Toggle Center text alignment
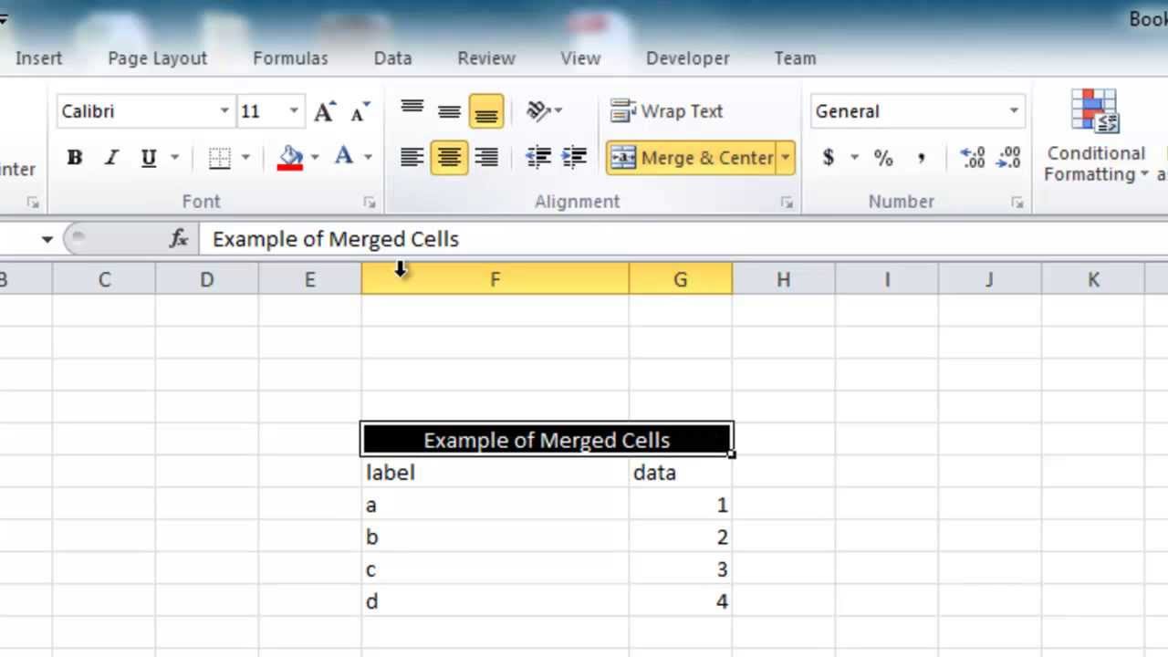1168x657 pixels. tap(449, 157)
